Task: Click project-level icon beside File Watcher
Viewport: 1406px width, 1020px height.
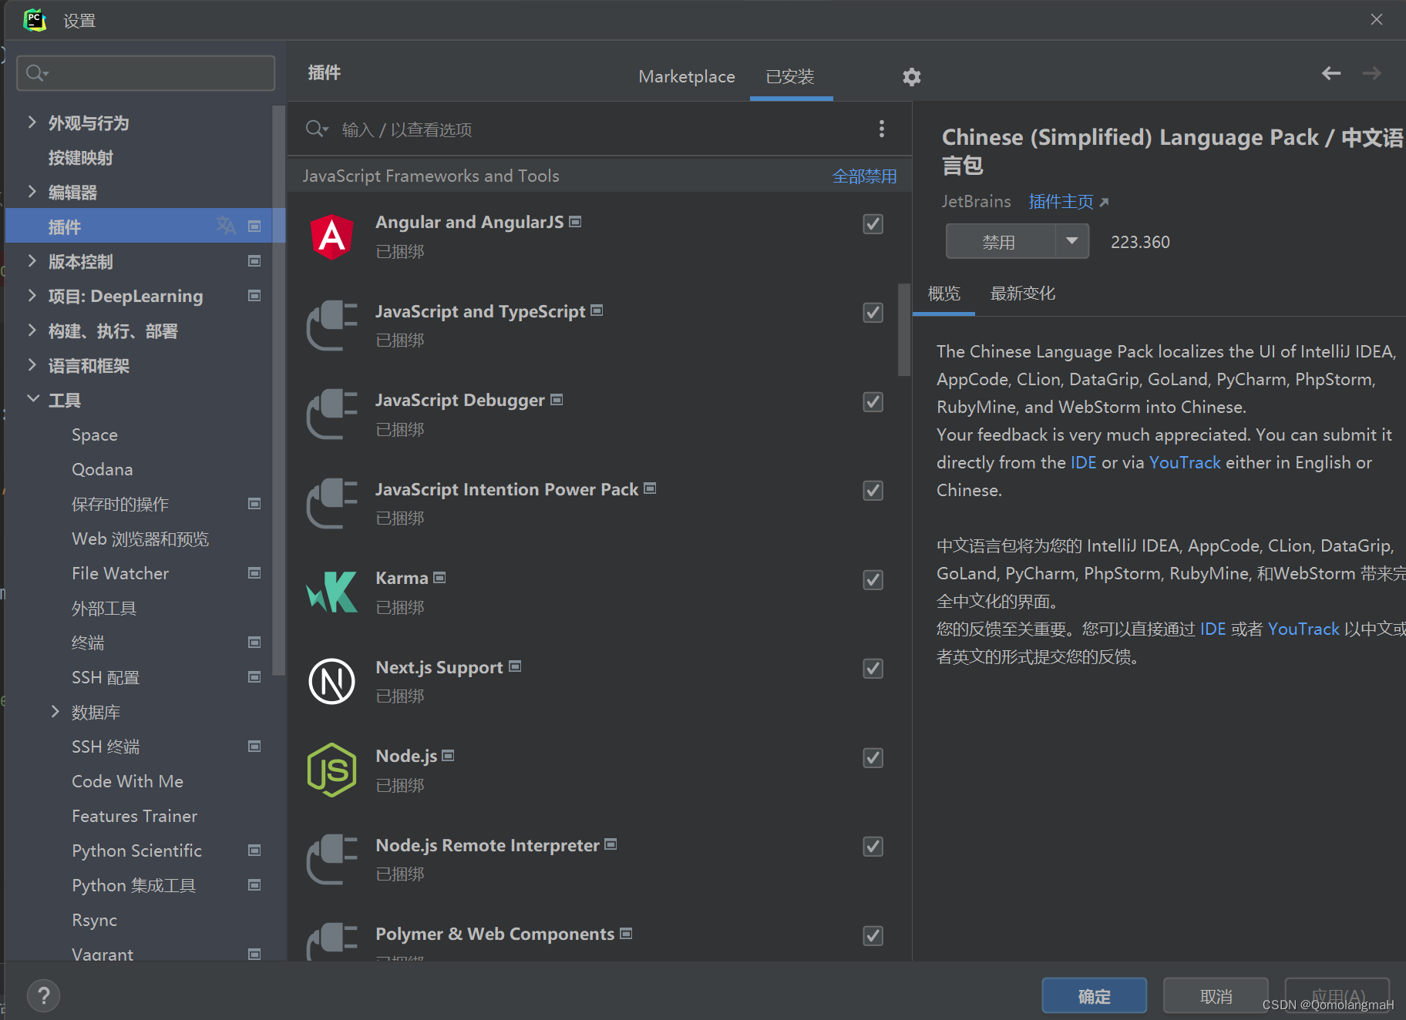Action: tap(254, 573)
